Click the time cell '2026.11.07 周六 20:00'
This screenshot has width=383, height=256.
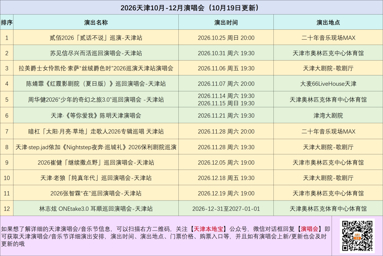pyautogui.click(x=226, y=84)
